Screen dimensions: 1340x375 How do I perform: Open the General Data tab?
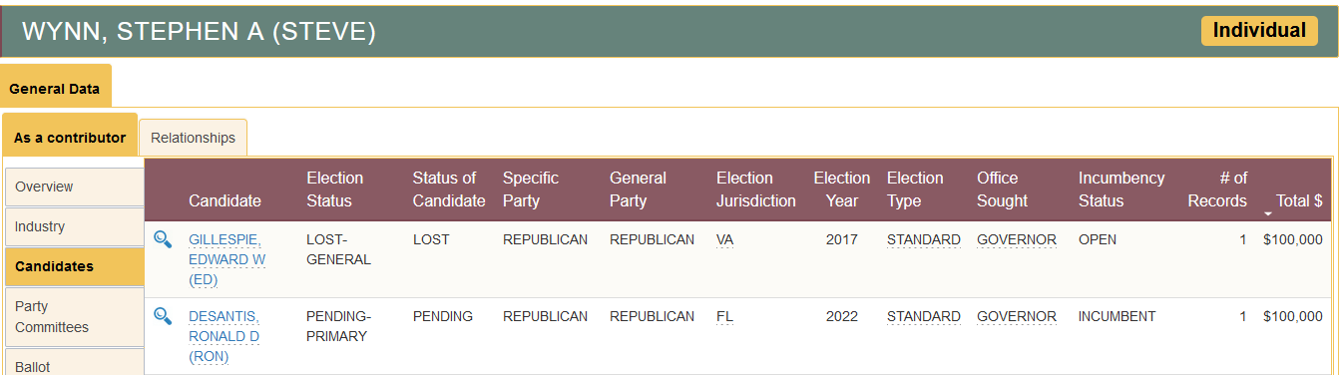[x=55, y=88]
